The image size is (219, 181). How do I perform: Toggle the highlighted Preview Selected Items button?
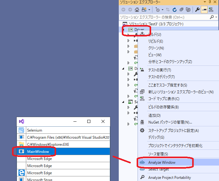tap(204, 10)
